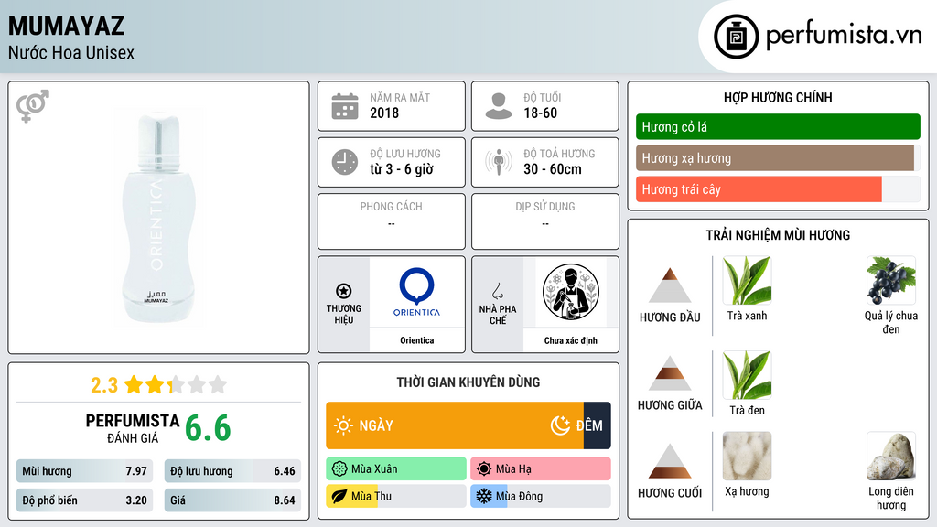
Task: Click the Hương giữa pyramid icon
Action: (x=670, y=373)
